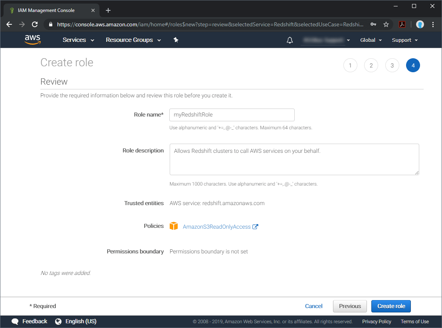442x328 pixels.
Task: Click the Cancel link
Action: pyautogui.click(x=314, y=306)
